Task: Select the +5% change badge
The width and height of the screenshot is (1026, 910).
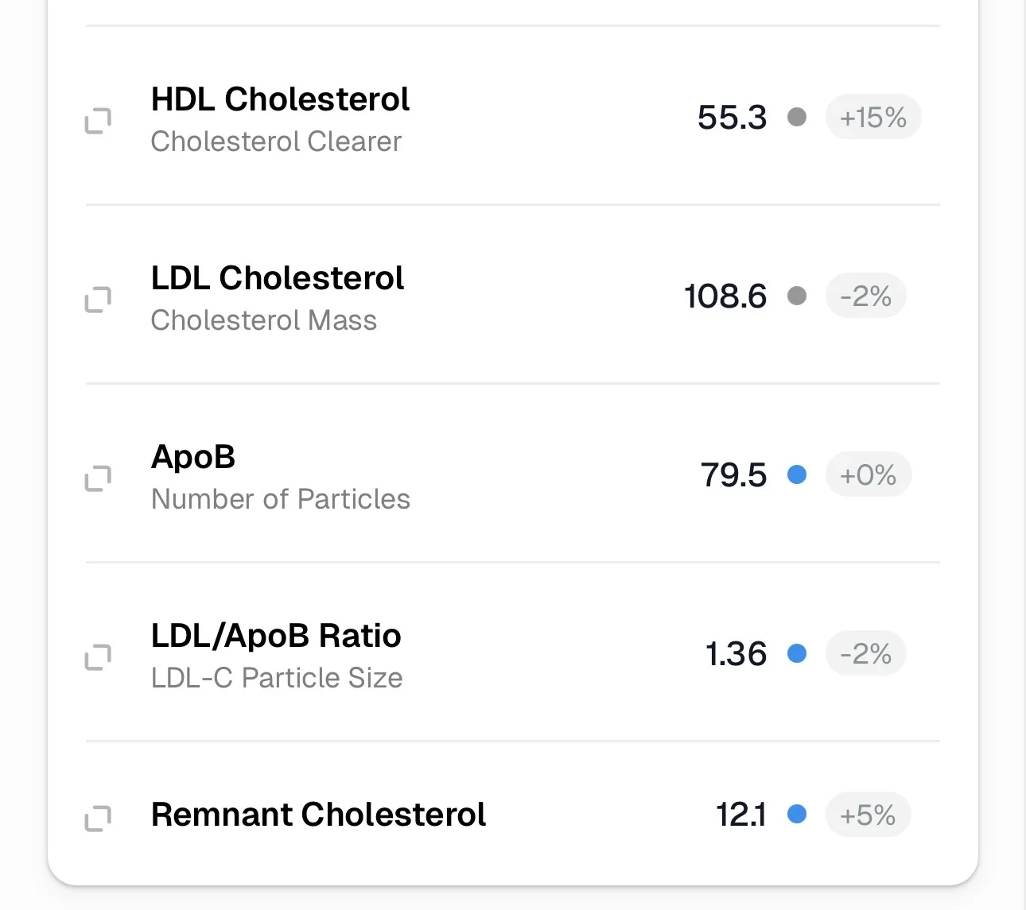Action: (x=868, y=815)
